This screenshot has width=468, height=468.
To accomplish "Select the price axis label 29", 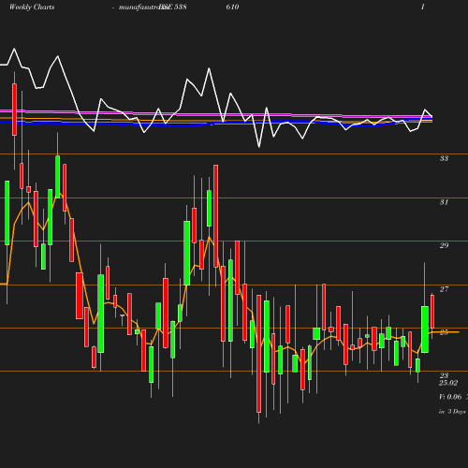I will coord(444,245).
